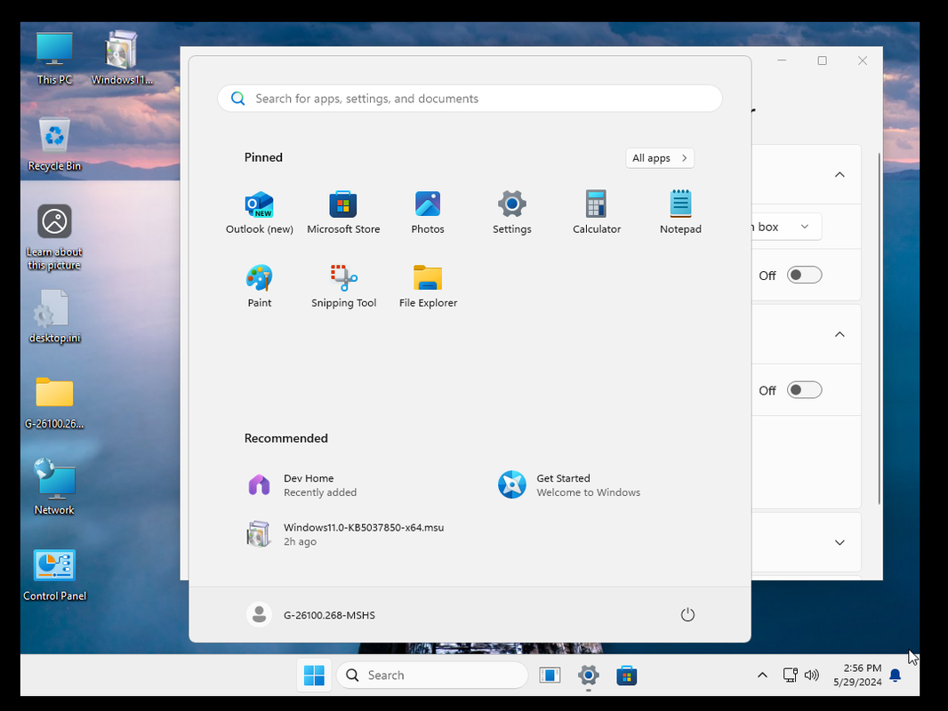Viewport: 948px width, 711px height.
Task: Minimize the Settings window
Action: click(x=782, y=60)
